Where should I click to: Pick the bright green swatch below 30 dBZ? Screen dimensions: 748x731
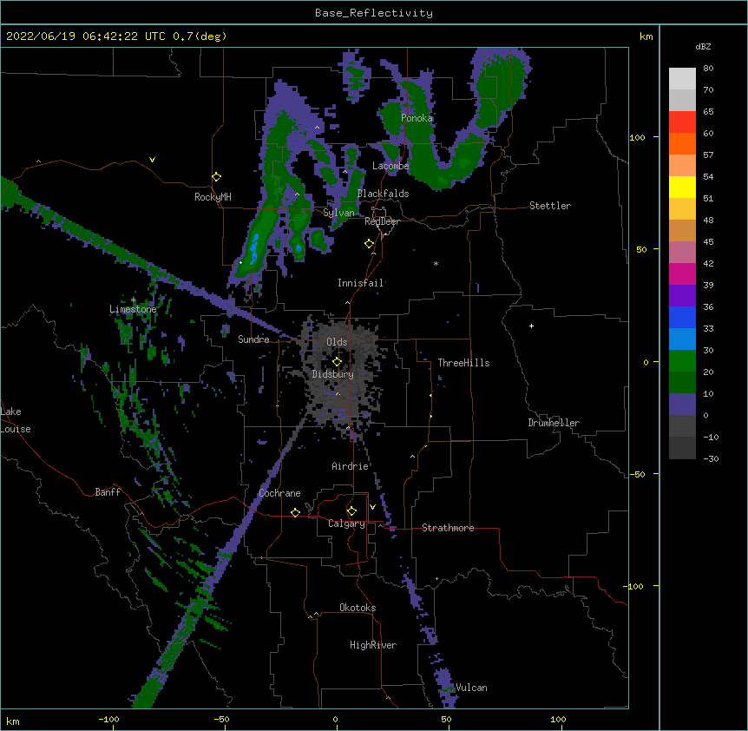[x=682, y=361]
